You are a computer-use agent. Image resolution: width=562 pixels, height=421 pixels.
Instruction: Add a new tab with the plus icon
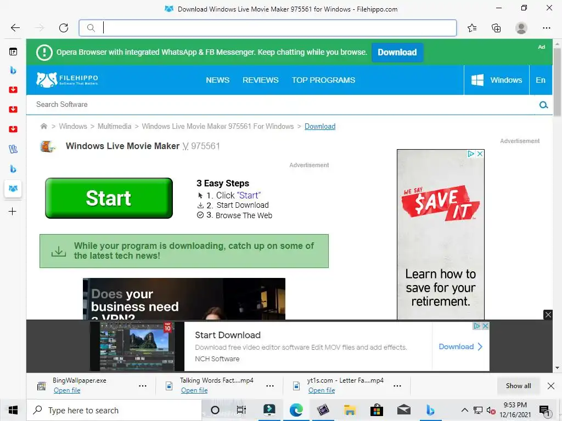click(x=13, y=211)
